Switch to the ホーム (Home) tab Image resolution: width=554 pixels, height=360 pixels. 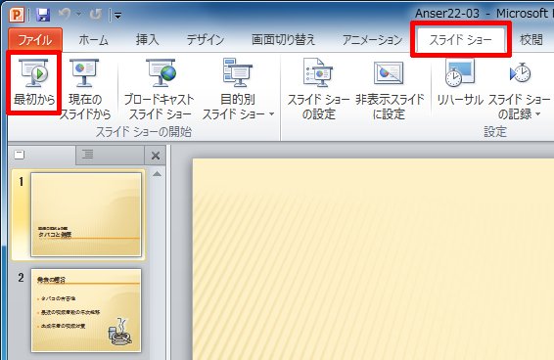(93, 40)
